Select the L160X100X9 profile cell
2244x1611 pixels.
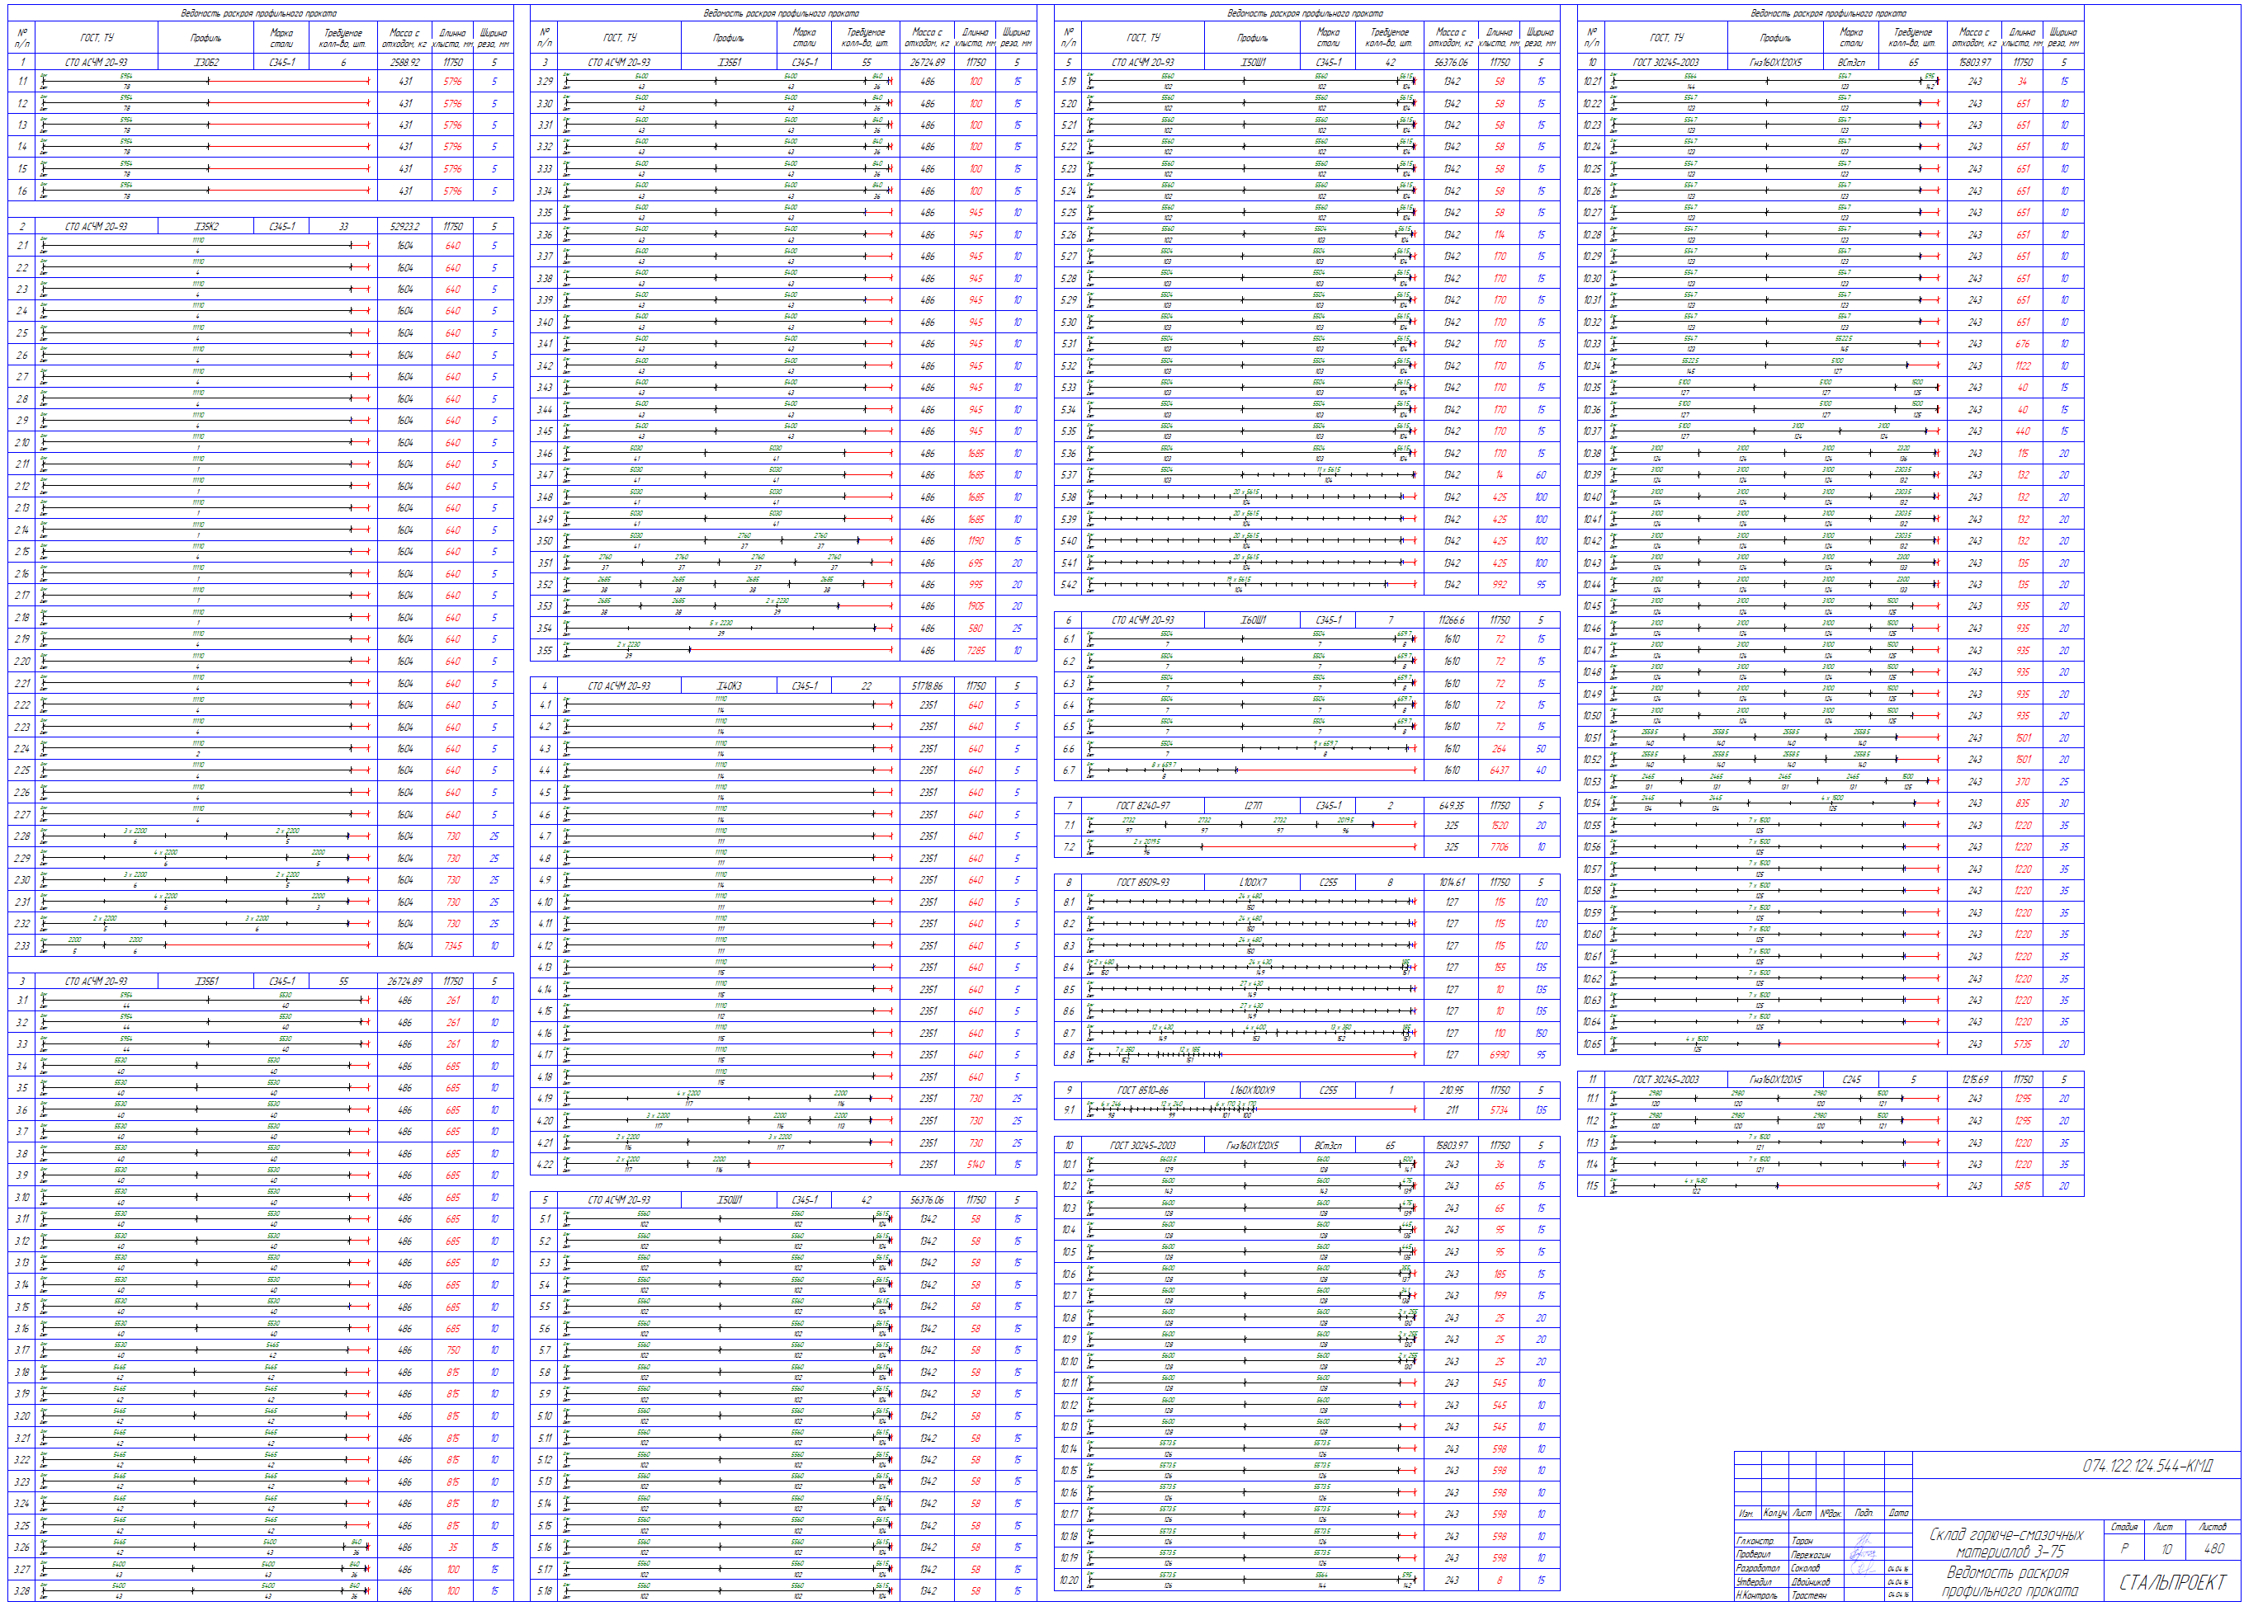coord(1253,1090)
